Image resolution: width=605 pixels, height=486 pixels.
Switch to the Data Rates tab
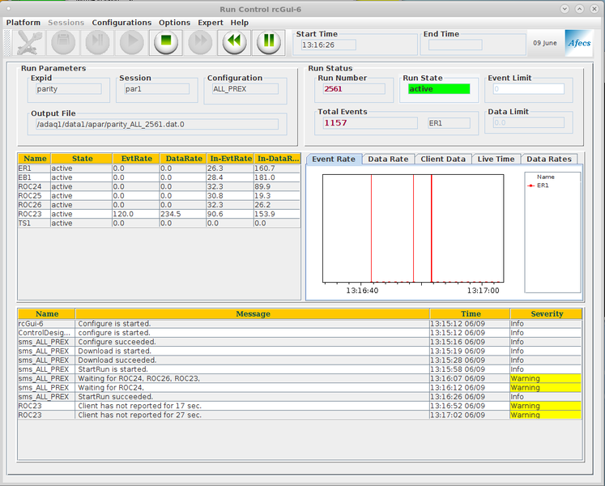549,159
